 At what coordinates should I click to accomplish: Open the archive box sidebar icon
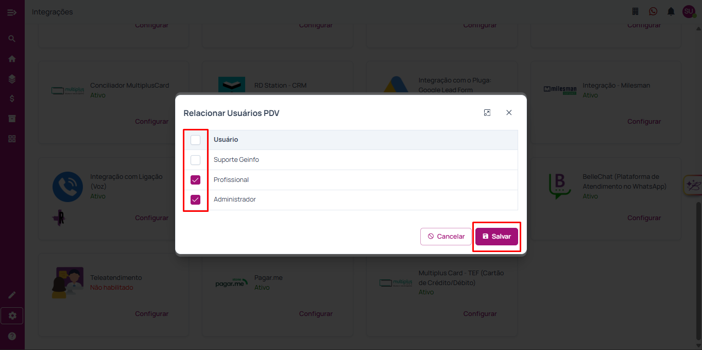[x=12, y=119]
